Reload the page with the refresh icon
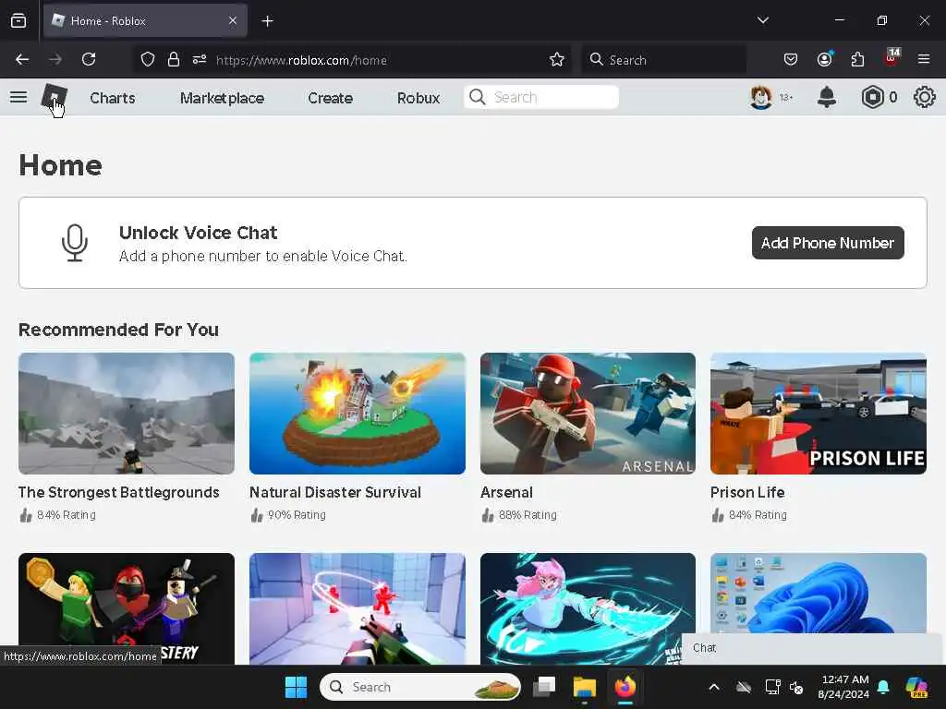This screenshot has width=946, height=709. pyautogui.click(x=89, y=59)
